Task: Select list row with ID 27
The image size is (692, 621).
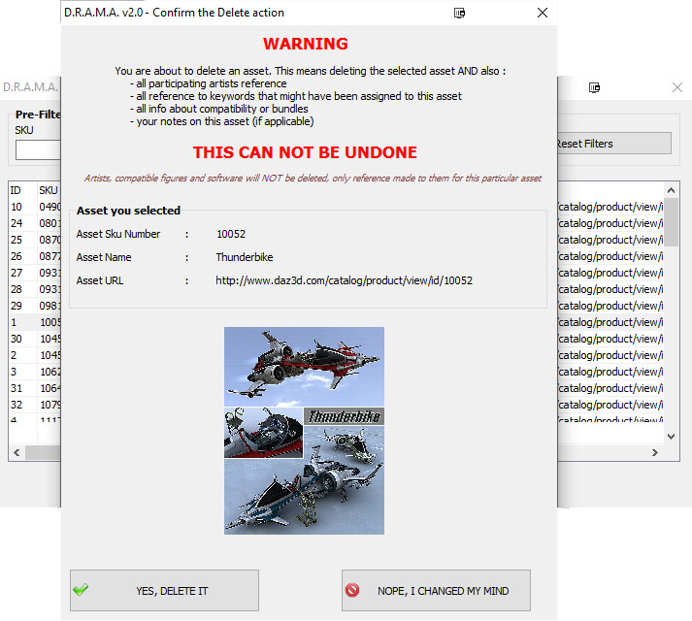Action: click(x=35, y=273)
